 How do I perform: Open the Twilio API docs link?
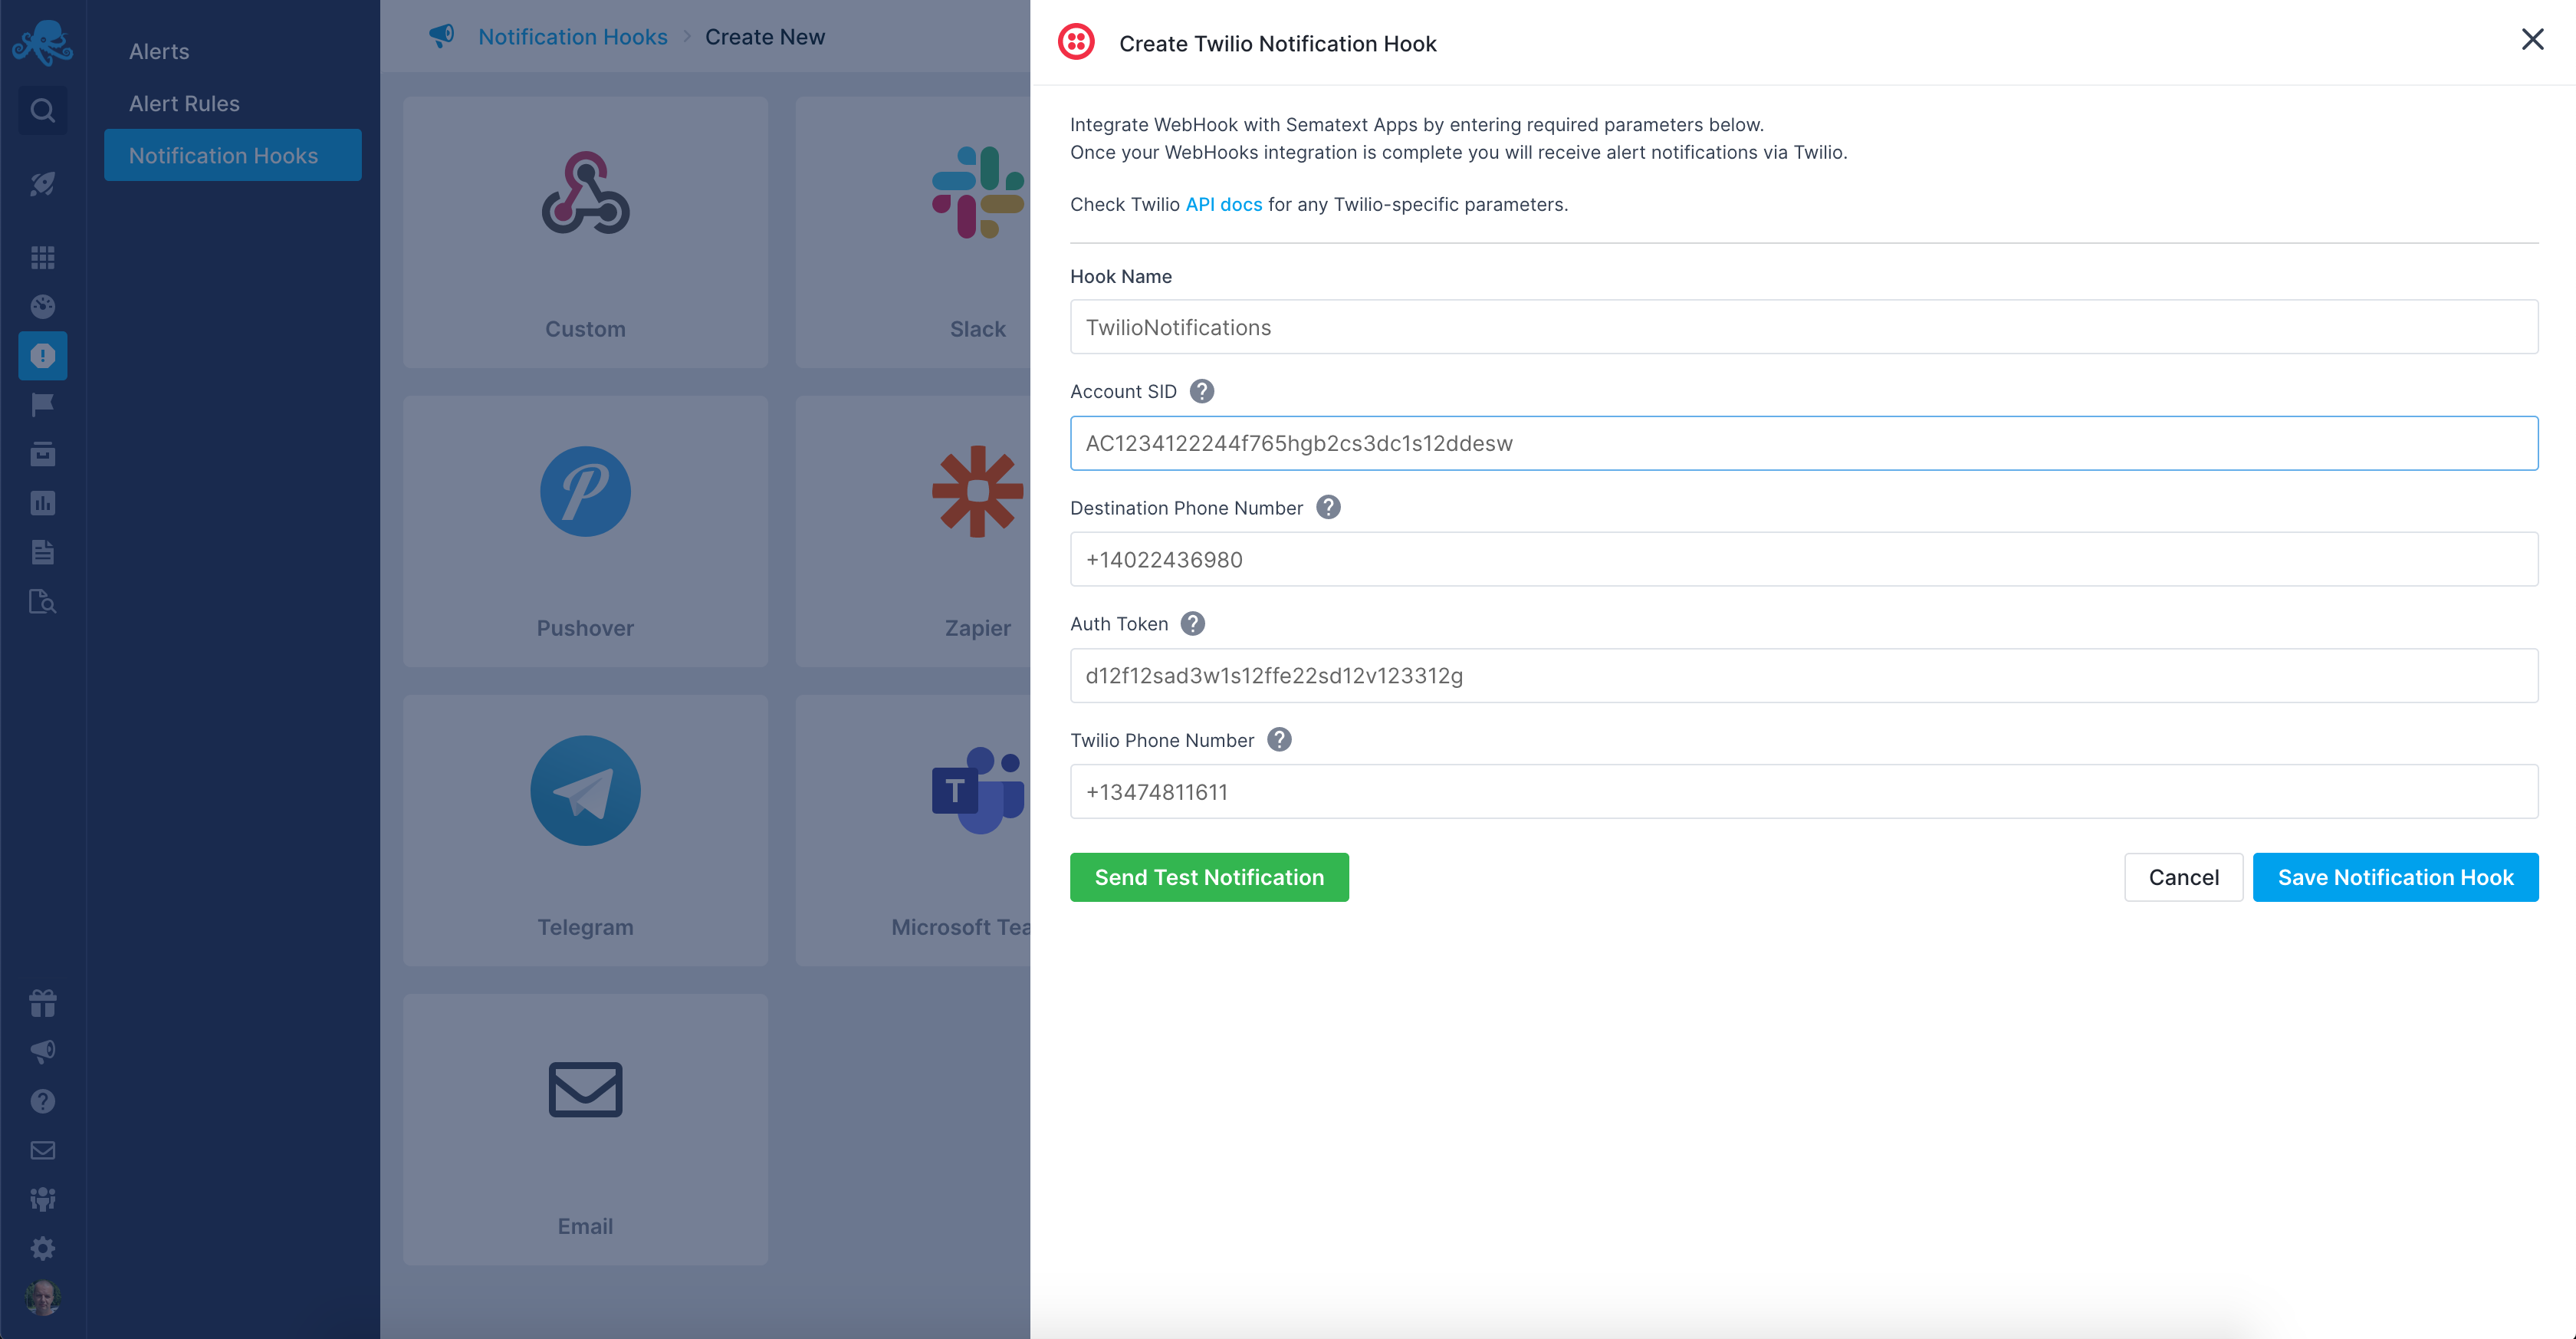tap(1223, 204)
